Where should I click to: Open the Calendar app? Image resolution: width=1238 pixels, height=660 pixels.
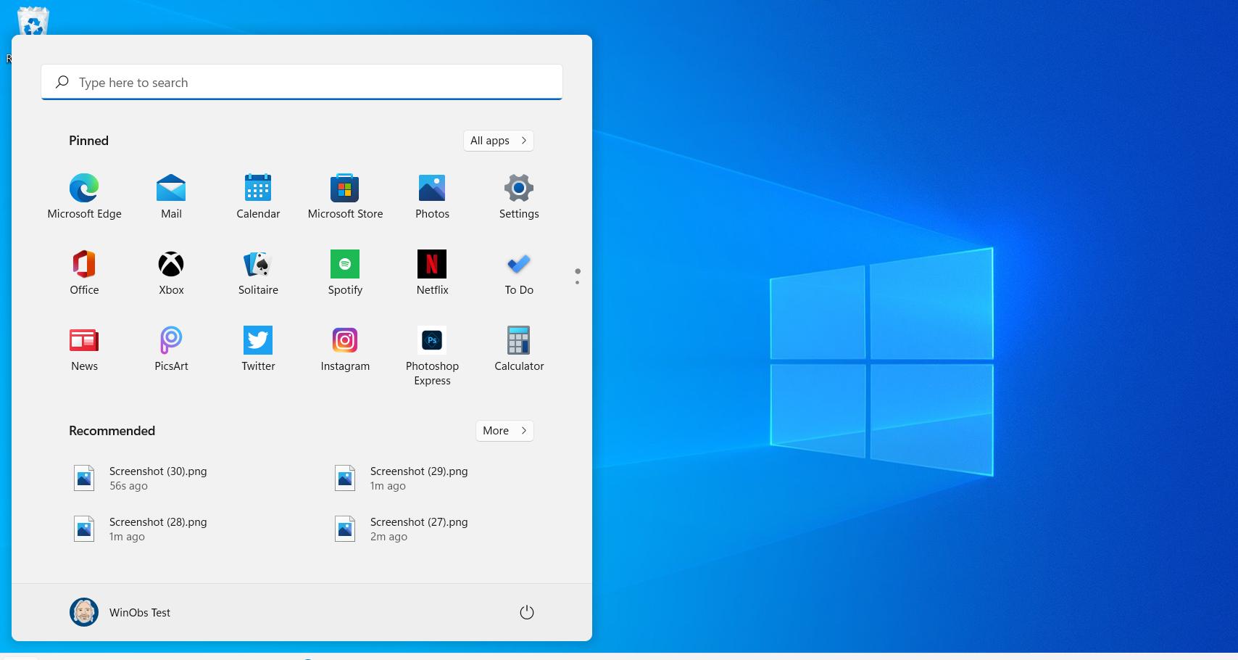[x=258, y=197]
